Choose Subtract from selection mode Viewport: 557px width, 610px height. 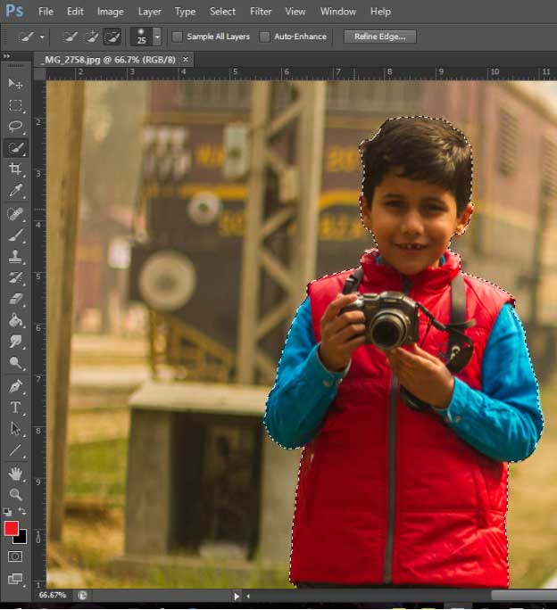coord(112,37)
